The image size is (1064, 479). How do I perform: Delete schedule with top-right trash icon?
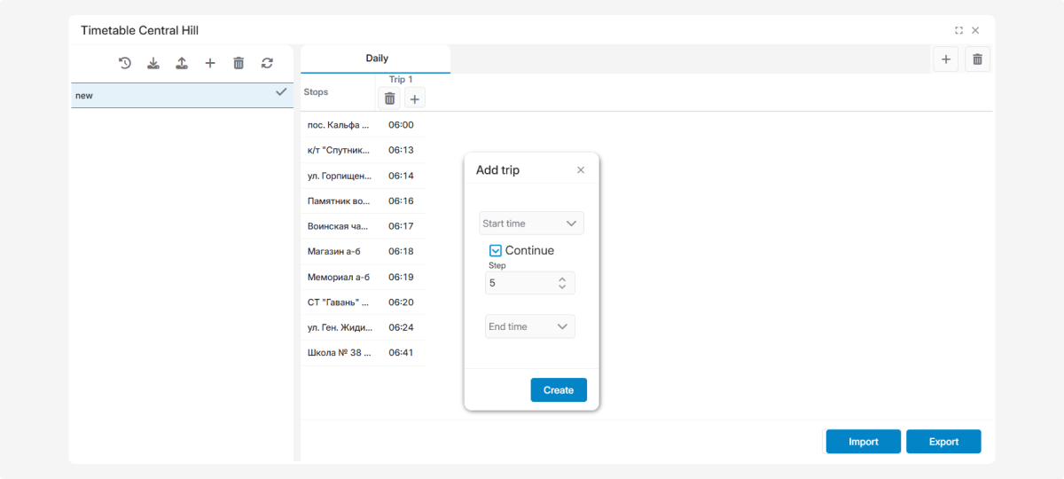click(x=977, y=59)
